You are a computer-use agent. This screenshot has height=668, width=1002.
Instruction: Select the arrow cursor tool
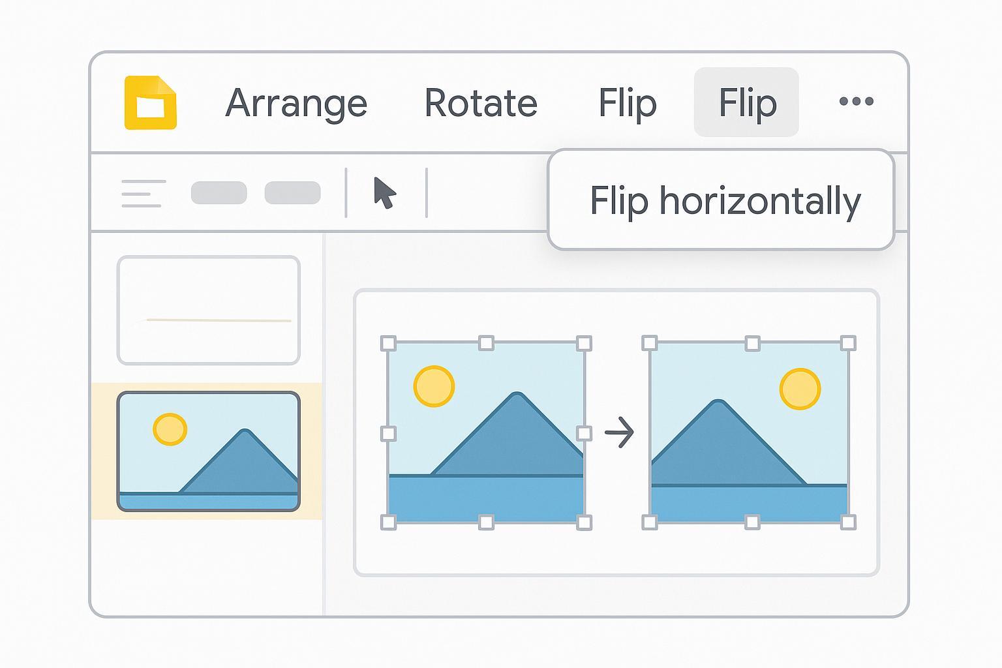click(x=385, y=193)
